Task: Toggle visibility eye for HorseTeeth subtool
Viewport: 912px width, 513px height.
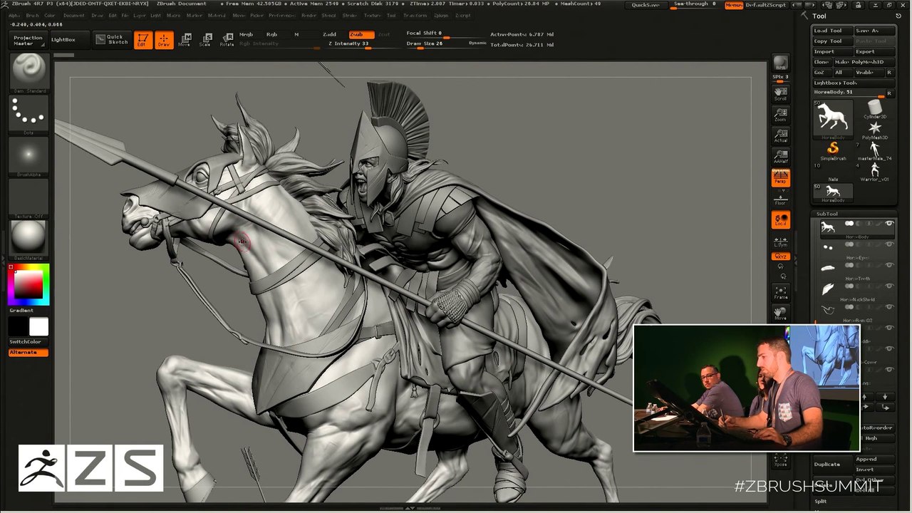Action: (889, 266)
